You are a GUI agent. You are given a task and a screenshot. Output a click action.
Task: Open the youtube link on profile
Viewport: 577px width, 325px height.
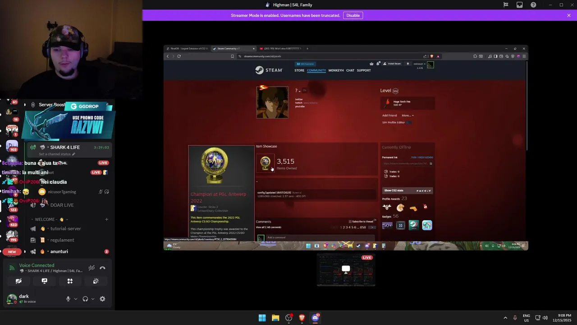click(300, 107)
